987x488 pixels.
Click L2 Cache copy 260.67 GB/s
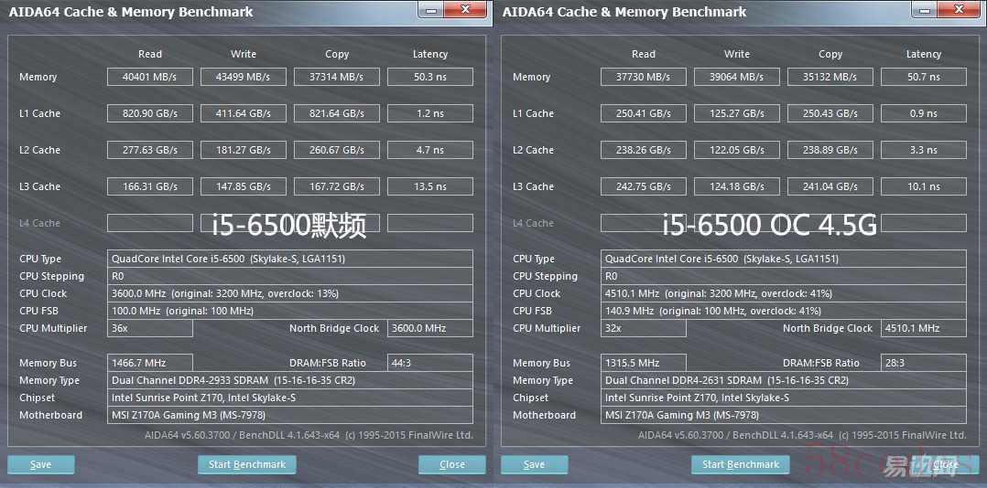click(x=337, y=150)
